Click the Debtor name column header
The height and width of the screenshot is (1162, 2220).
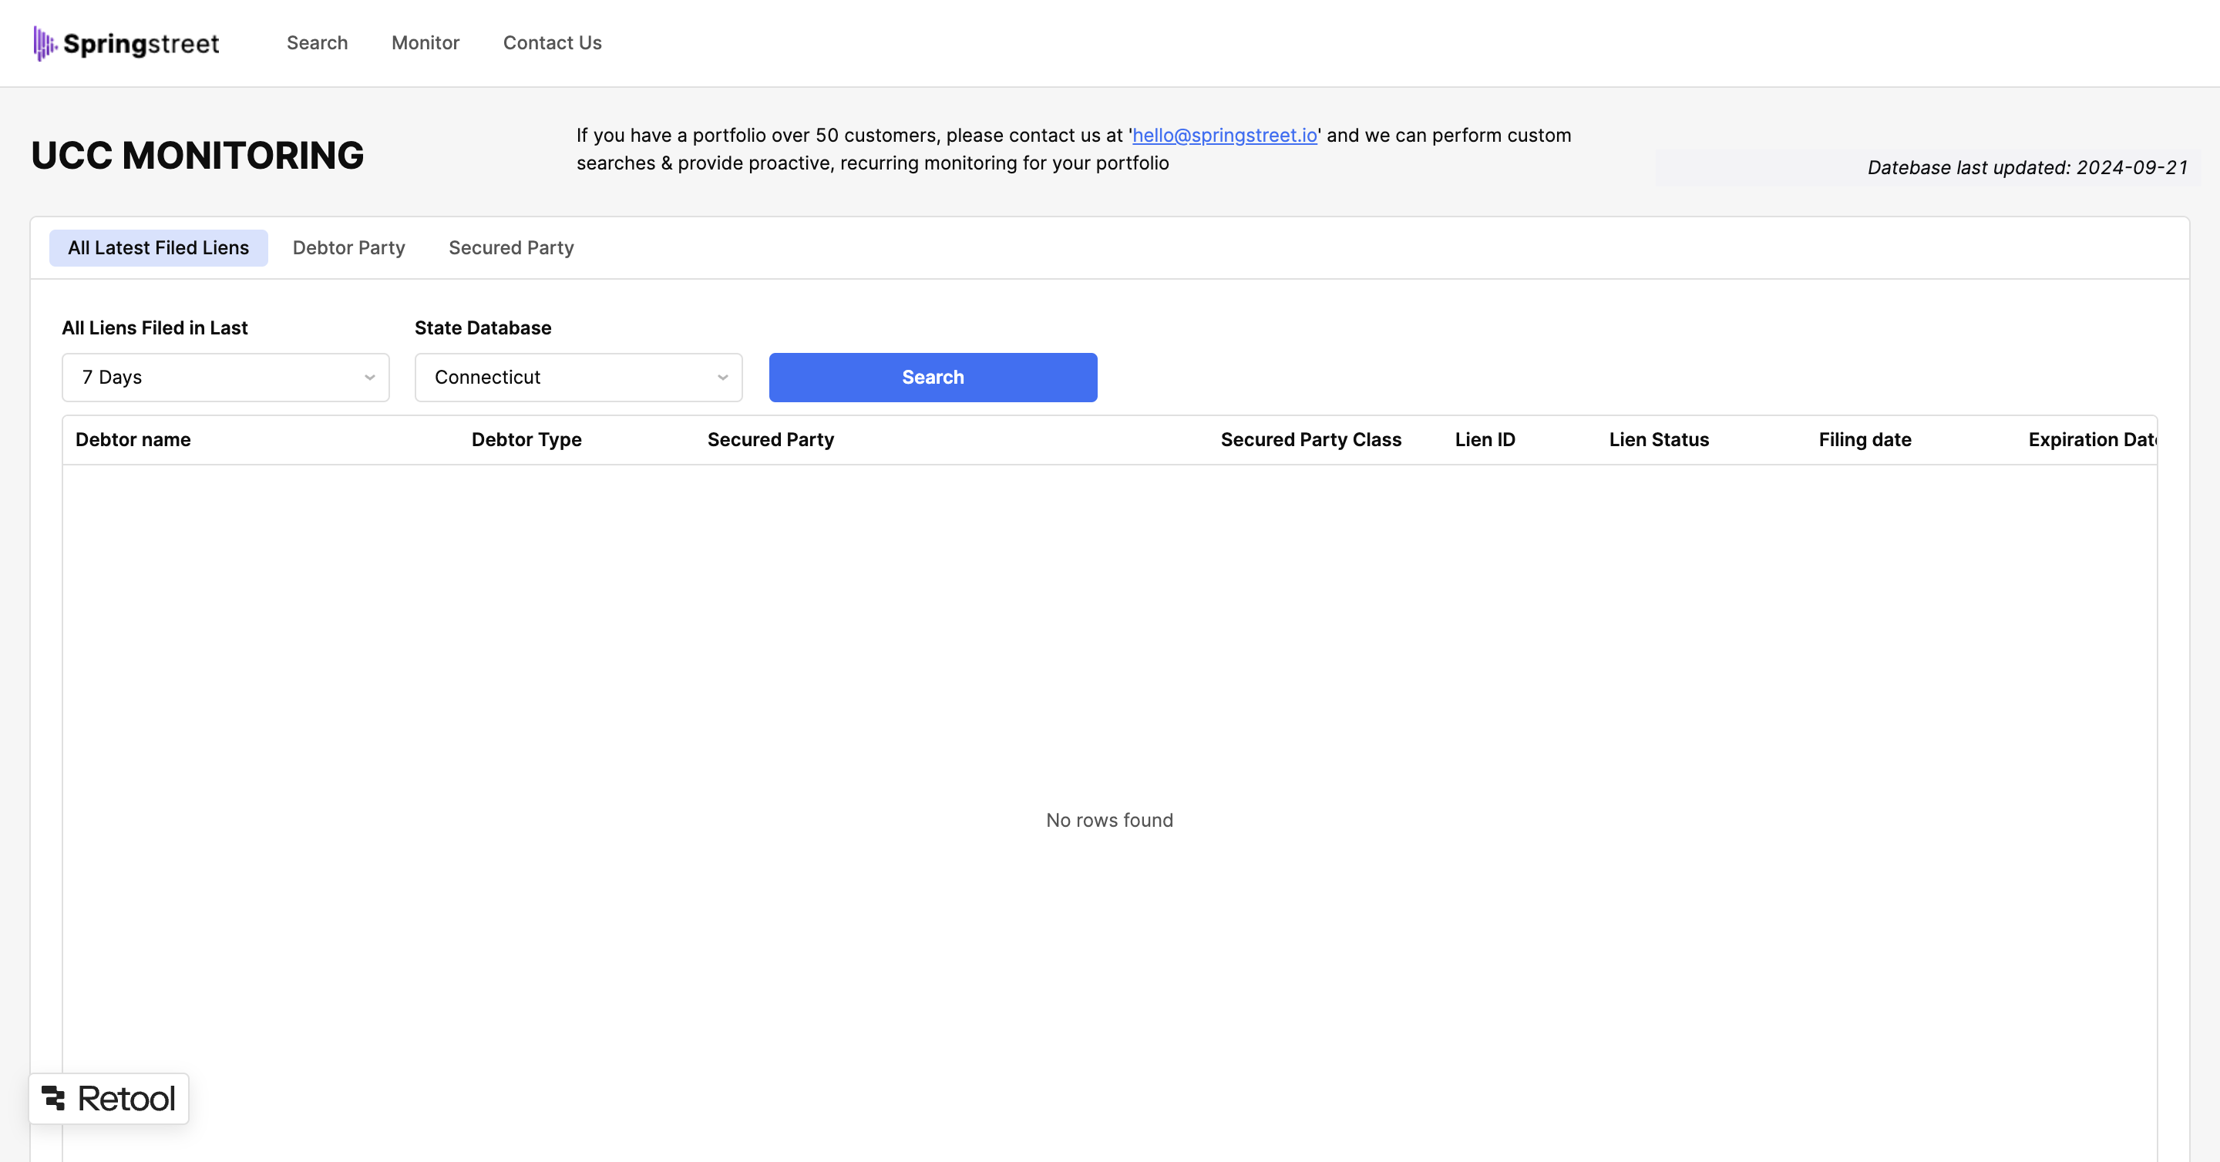tap(132, 438)
